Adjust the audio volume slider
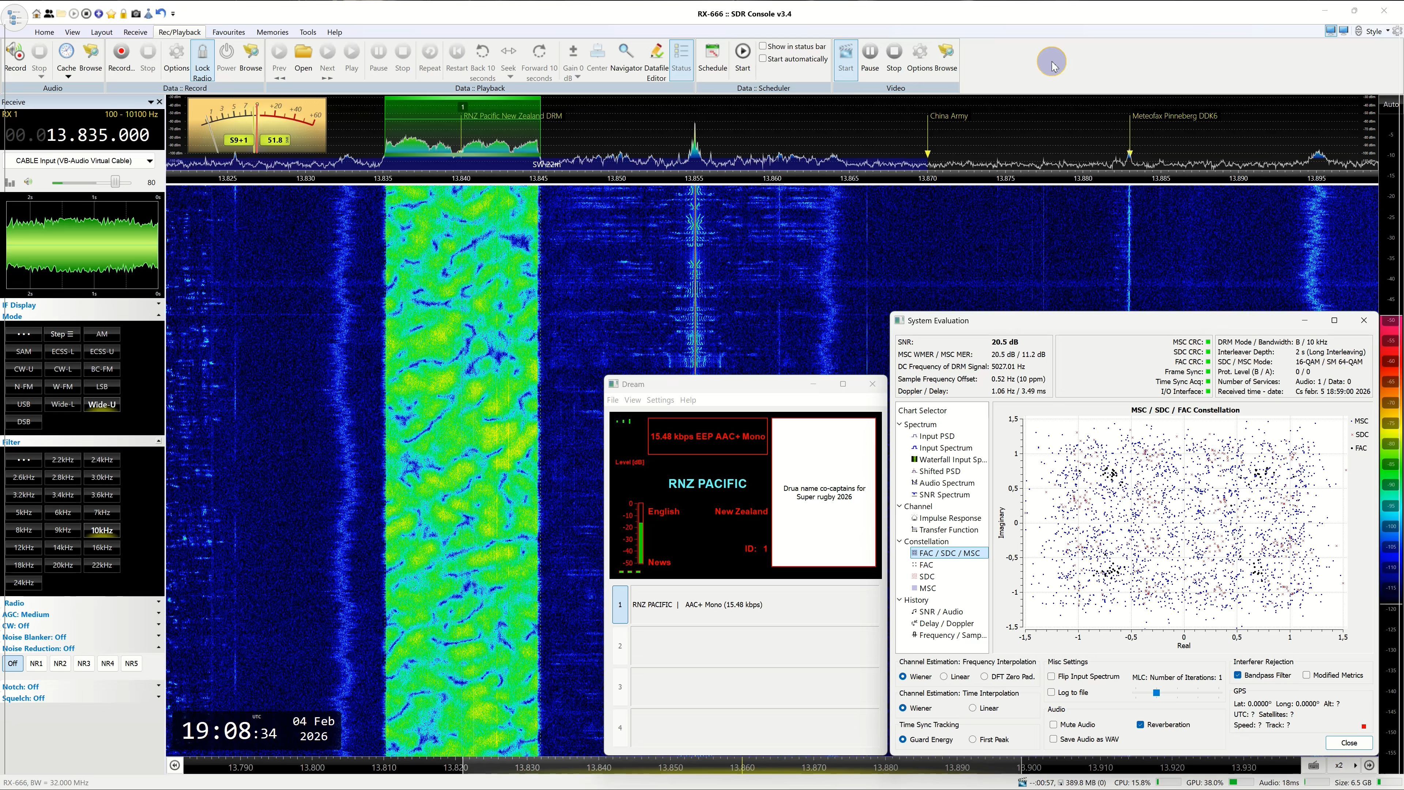The height and width of the screenshot is (790, 1404). coord(115,182)
